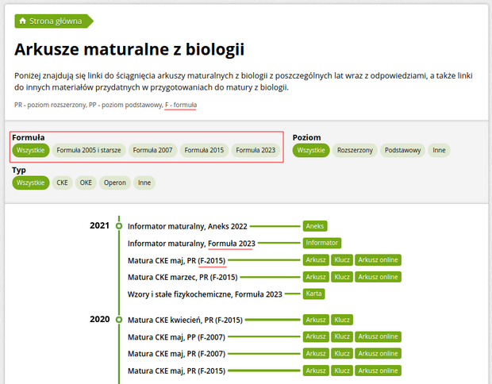492x384 pixels.
Task: Select Wszystkie filter under Typ
Action: (x=31, y=183)
